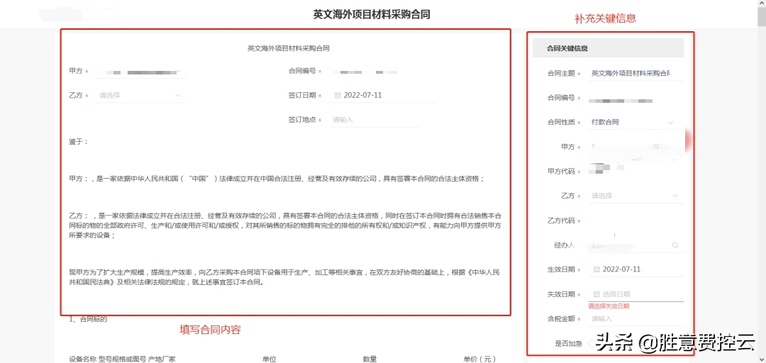
Task: Click 甲方代码 label in key info panel
Action: click(x=560, y=172)
